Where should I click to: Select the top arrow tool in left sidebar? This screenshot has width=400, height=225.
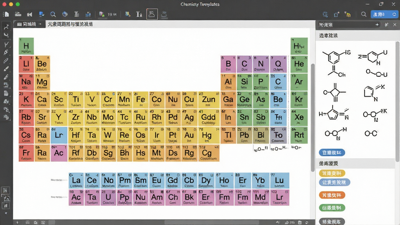[x=6, y=27]
